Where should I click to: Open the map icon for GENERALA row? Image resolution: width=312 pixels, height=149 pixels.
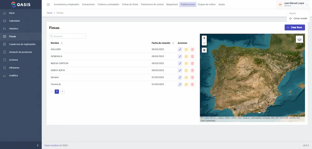[x=186, y=56]
